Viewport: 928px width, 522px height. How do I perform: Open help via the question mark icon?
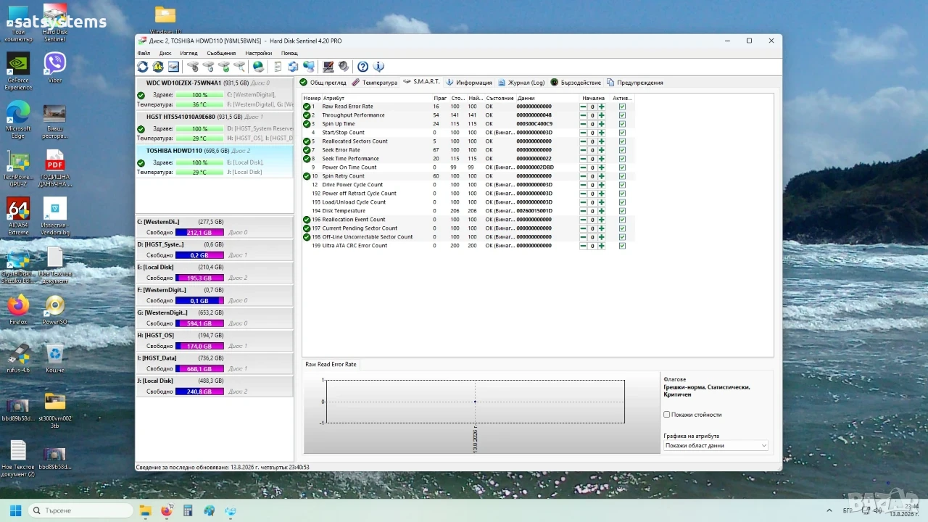[362, 67]
